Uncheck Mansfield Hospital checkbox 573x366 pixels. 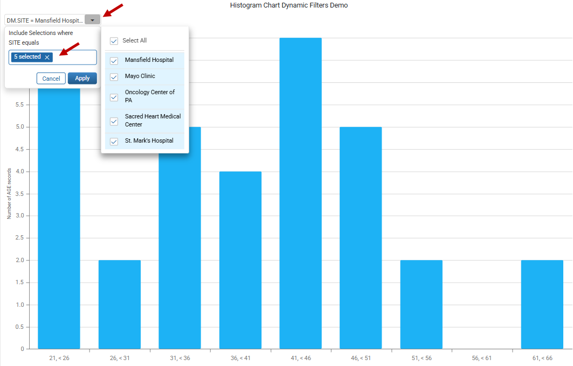(x=114, y=61)
